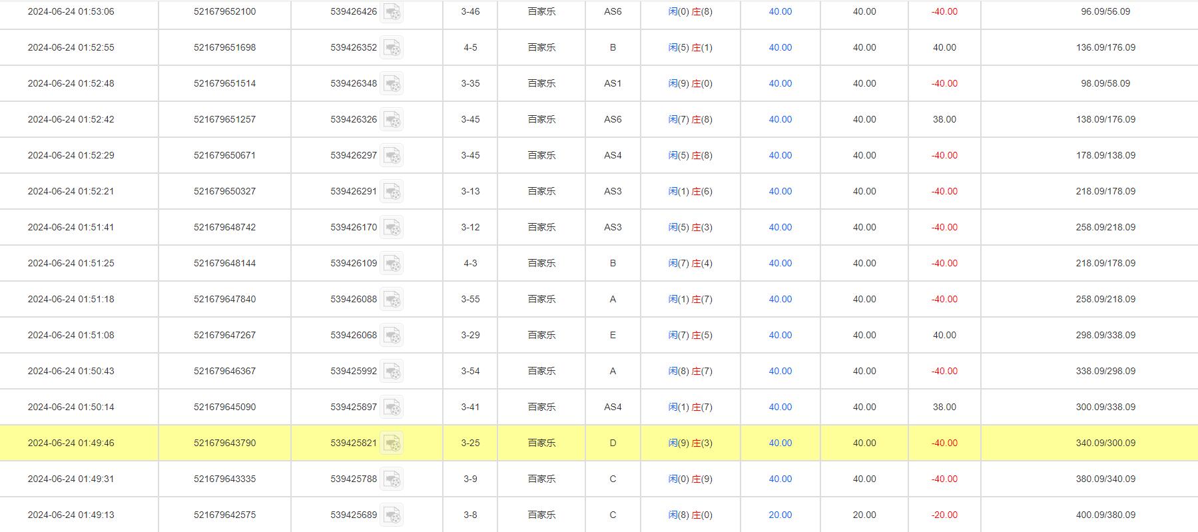This screenshot has width=1198, height=532.
Task: Click replay icon beside 539426088
Action: tap(392, 300)
